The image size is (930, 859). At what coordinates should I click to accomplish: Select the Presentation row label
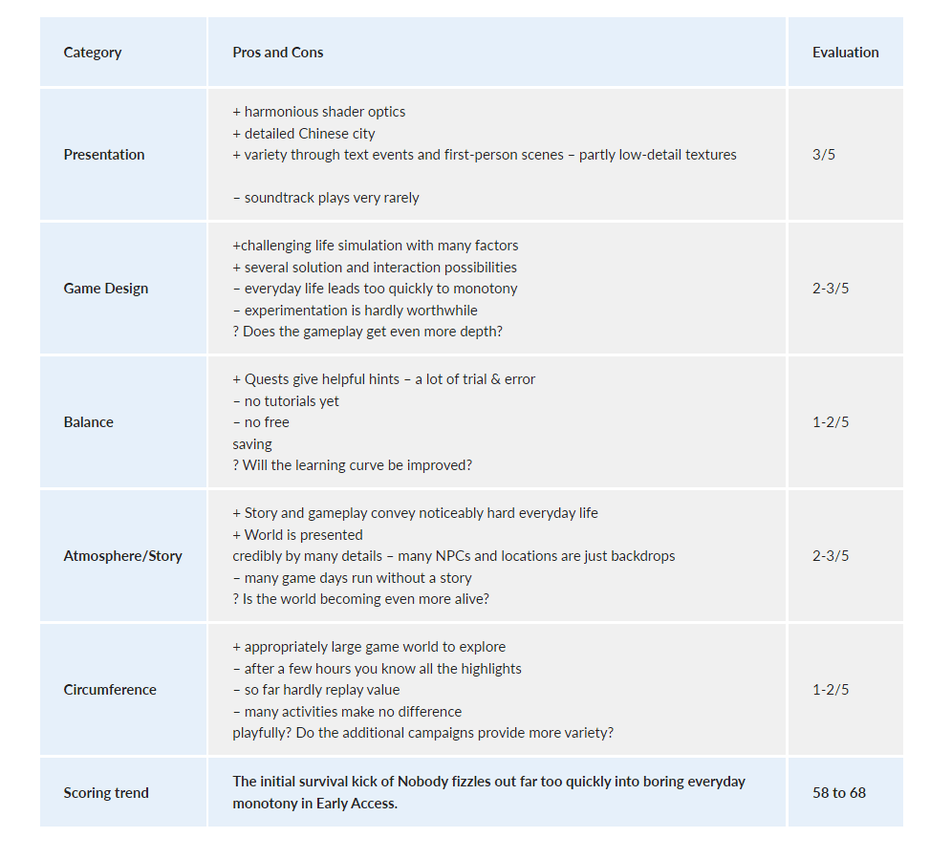(104, 155)
